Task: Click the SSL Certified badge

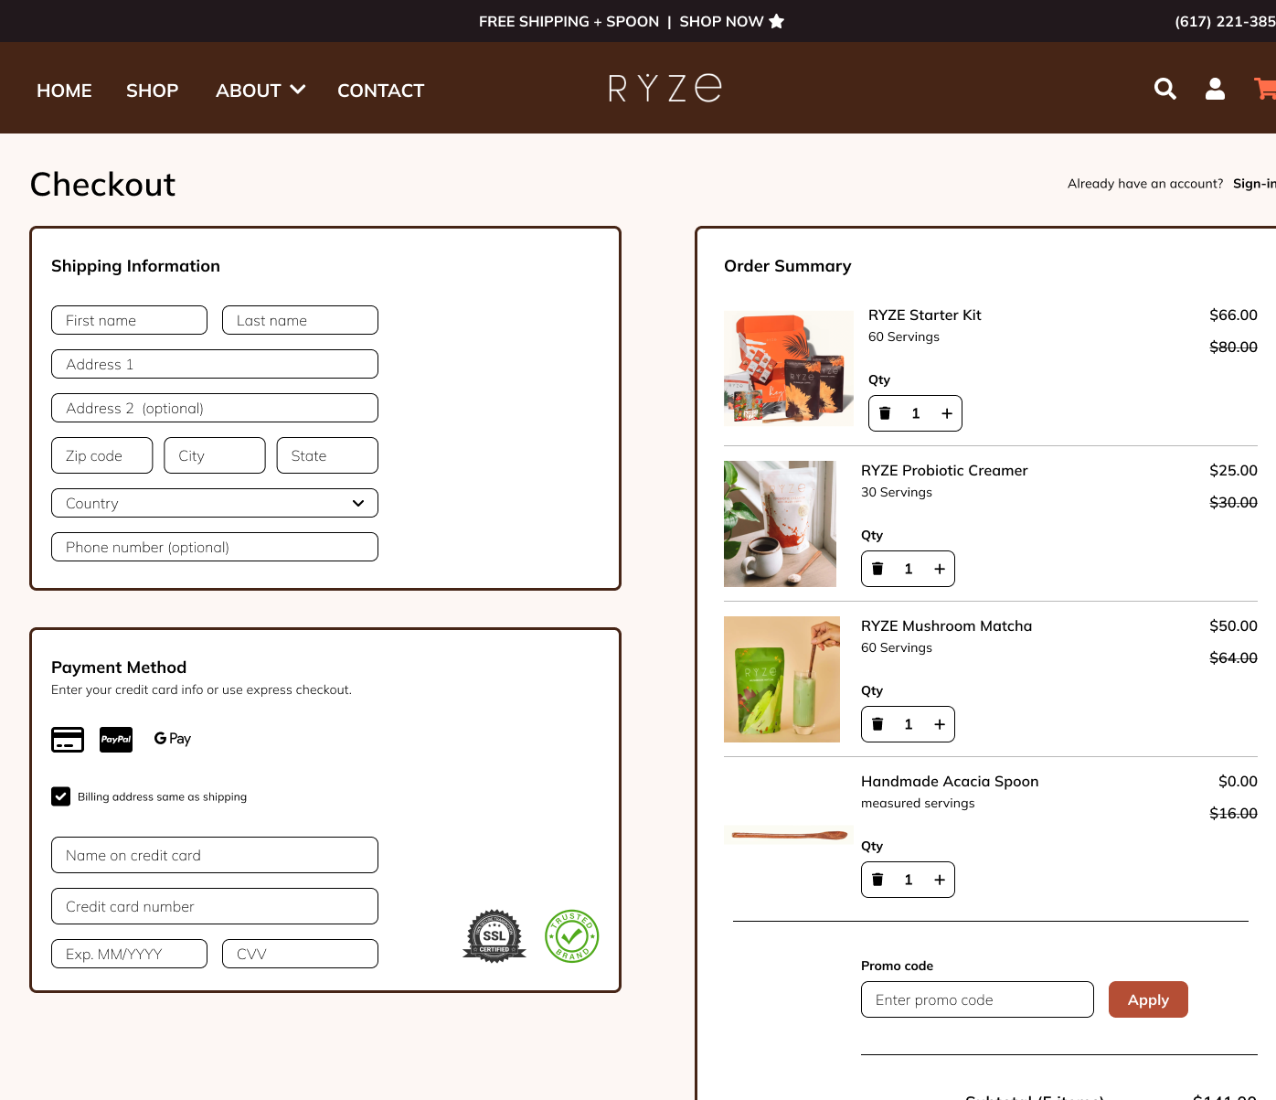Action: 494,936
